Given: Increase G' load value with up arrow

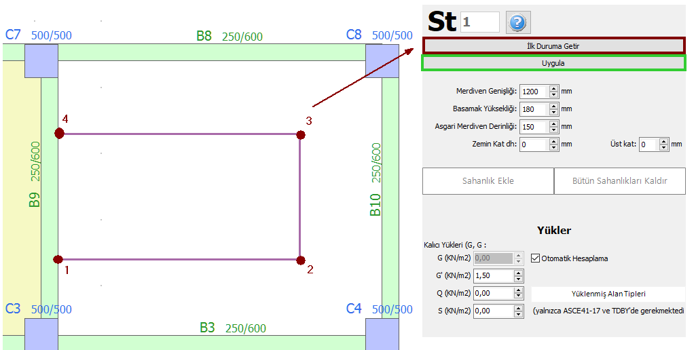Looking at the screenshot, I should 519,273.
